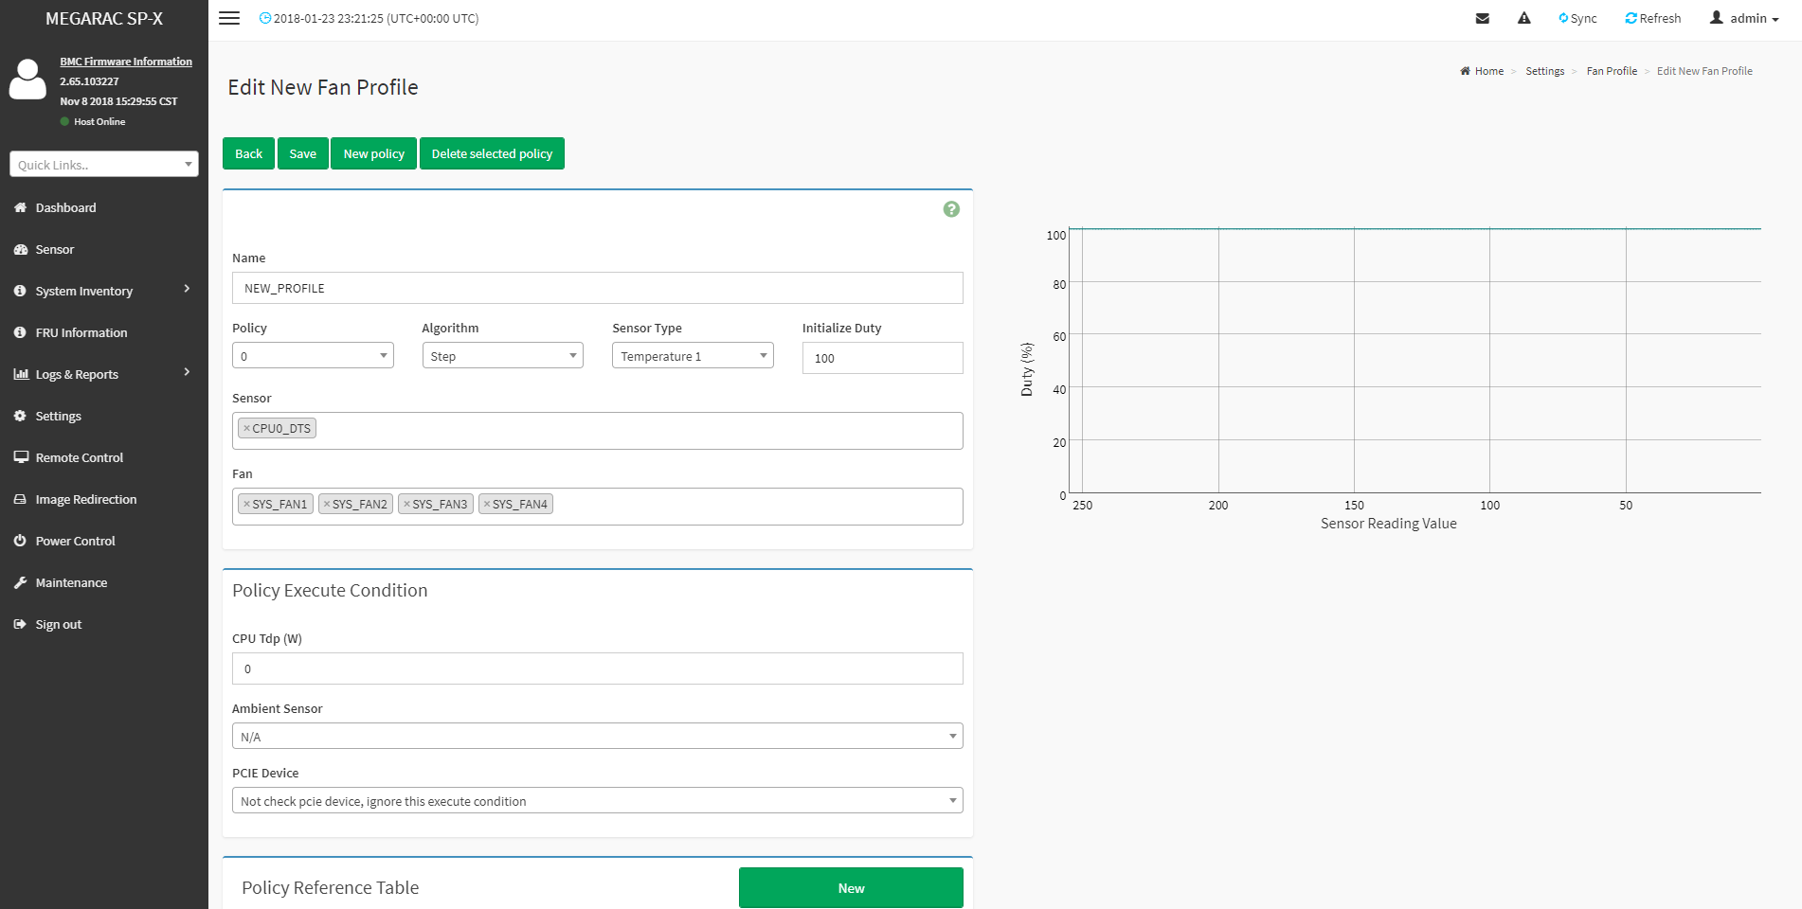This screenshot has width=1802, height=909.
Task: Click the Initialize Duty input field
Action: tap(882, 358)
